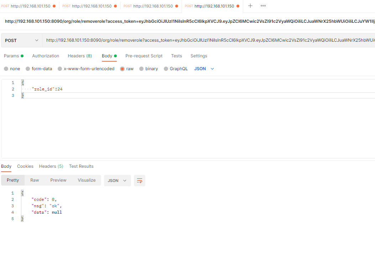Click the orange unsaved dot on the active request tab
Image resolution: width=375 pixels, height=255 pixels.
point(238,6)
